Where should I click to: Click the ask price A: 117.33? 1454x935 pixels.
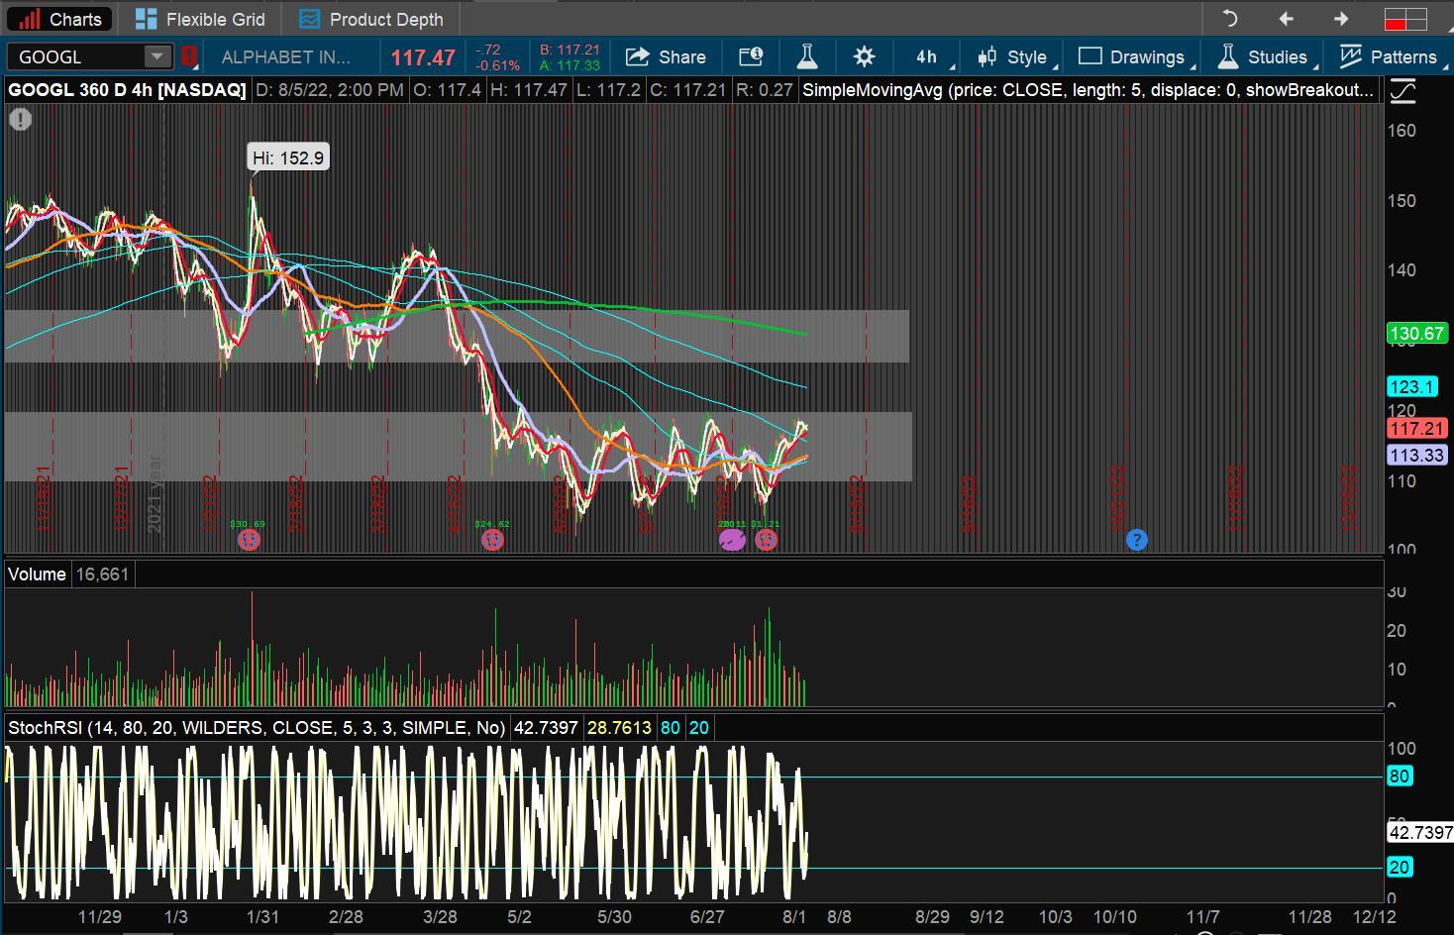pyautogui.click(x=570, y=65)
